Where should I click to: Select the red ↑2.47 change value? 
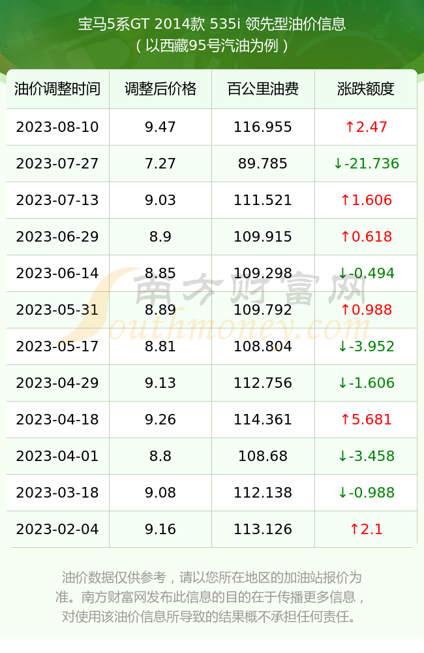point(366,127)
